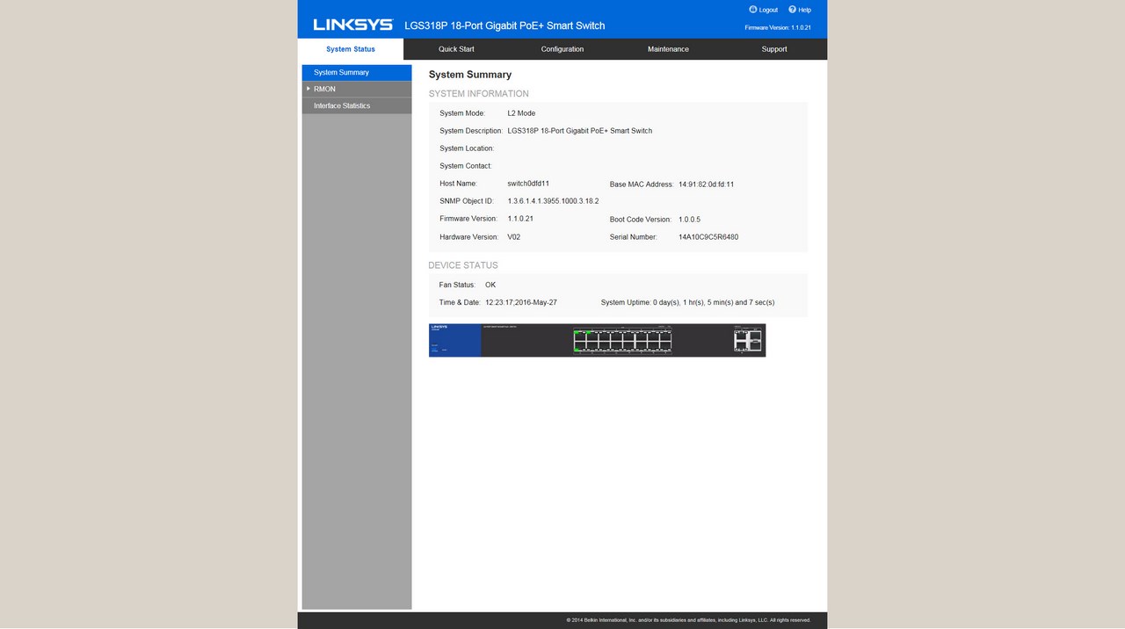Click the Linksys logo

point(352,25)
